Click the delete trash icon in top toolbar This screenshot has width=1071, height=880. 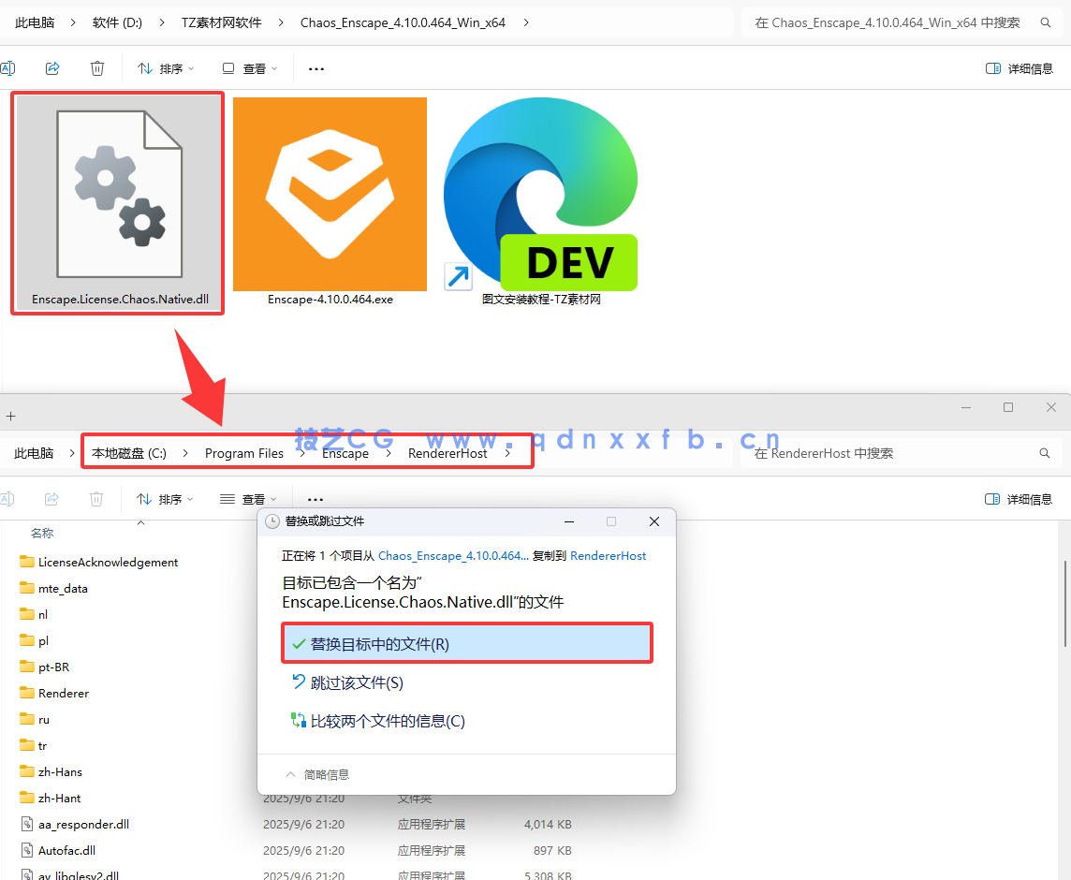tap(97, 68)
